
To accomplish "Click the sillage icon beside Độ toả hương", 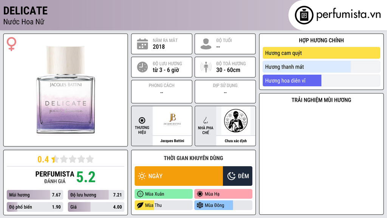I will [206, 67].
